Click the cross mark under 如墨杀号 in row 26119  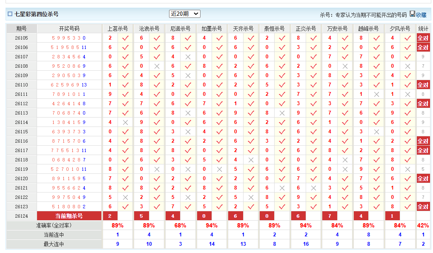[220, 170]
